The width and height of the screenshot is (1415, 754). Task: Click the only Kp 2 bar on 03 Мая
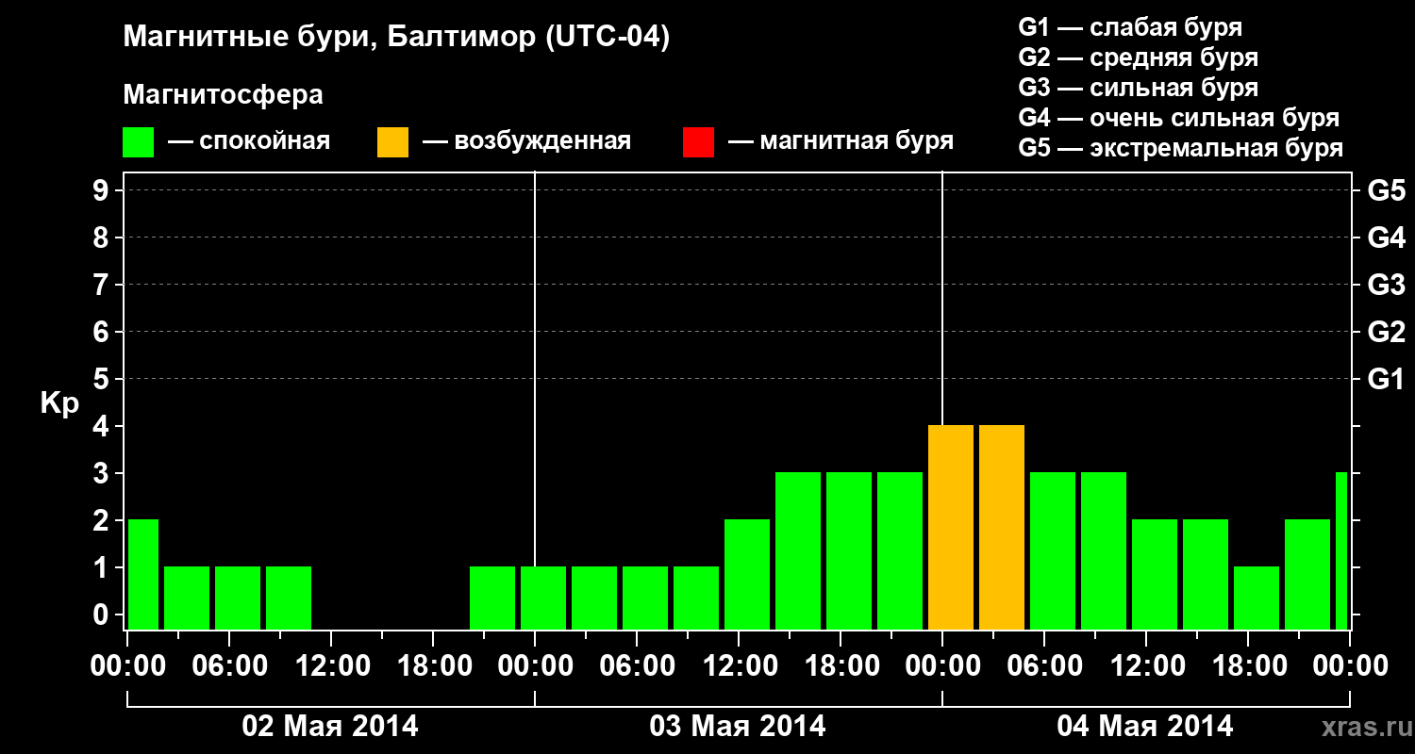pos(747,575)
